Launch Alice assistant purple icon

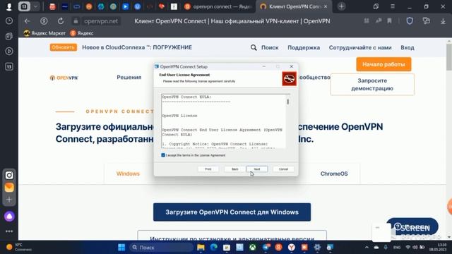[9, 217]
